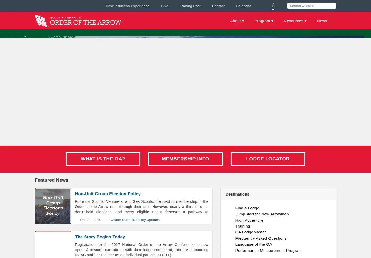Open Frequently Asked Questions

coord(261,238)
